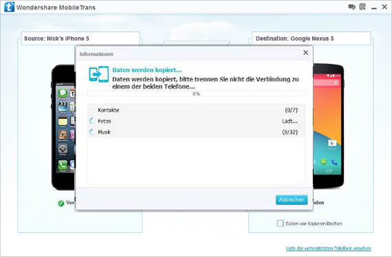The image size is (392, 257).
Task: Click the Destination: Google Nexus 5 label
Action: click(x=294, y=38)
